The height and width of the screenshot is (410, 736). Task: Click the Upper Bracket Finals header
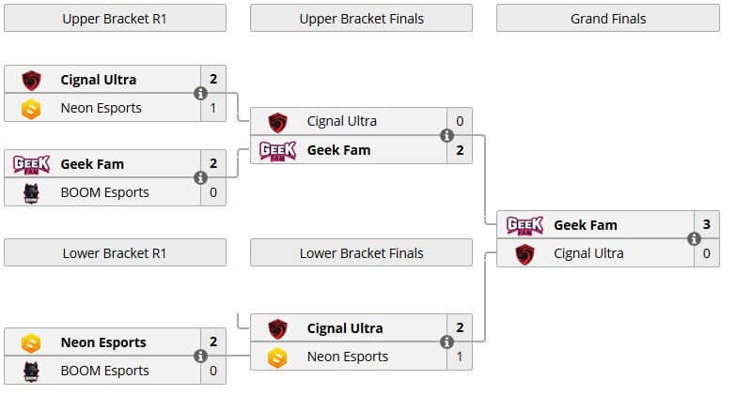[361, 19]
